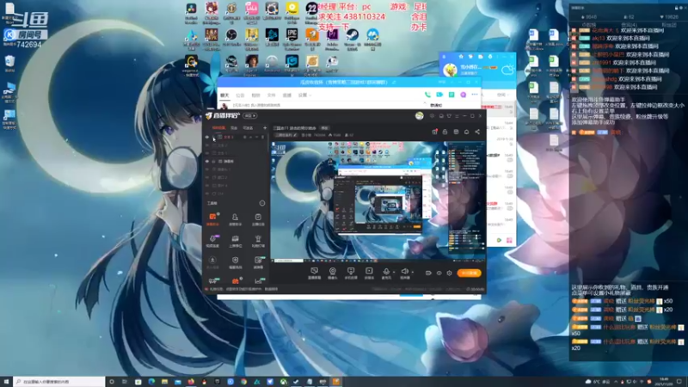Screen dimensions: 688x387
Task: Mute the speaker in bottom bar
Action: point(404,271)
